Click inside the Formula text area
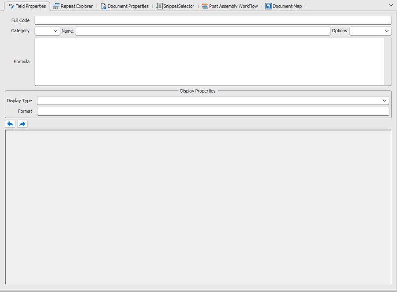397x292 pixels. [x=209, y=62]
